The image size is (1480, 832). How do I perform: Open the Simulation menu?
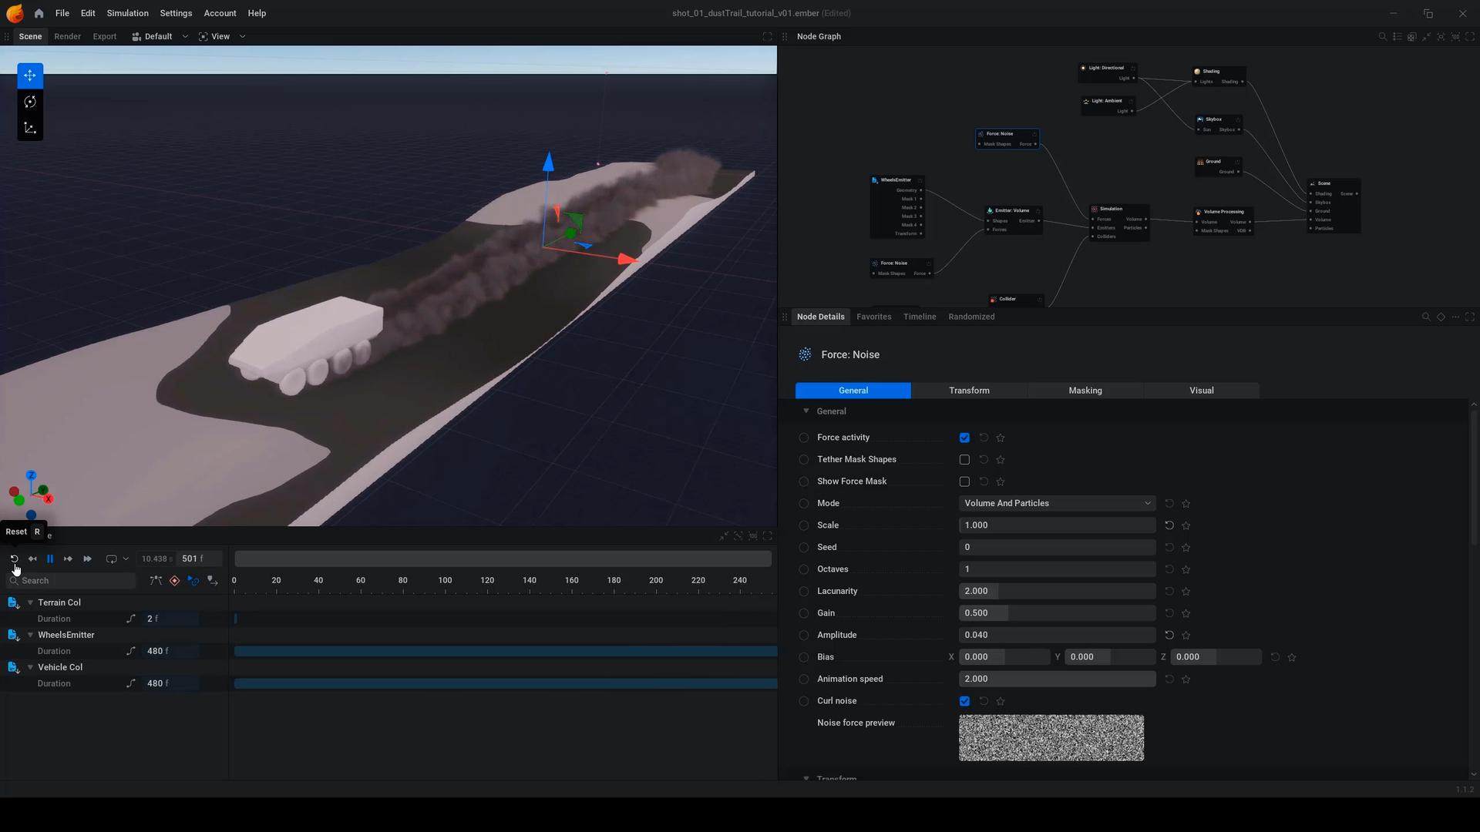[x=127, y=13]
